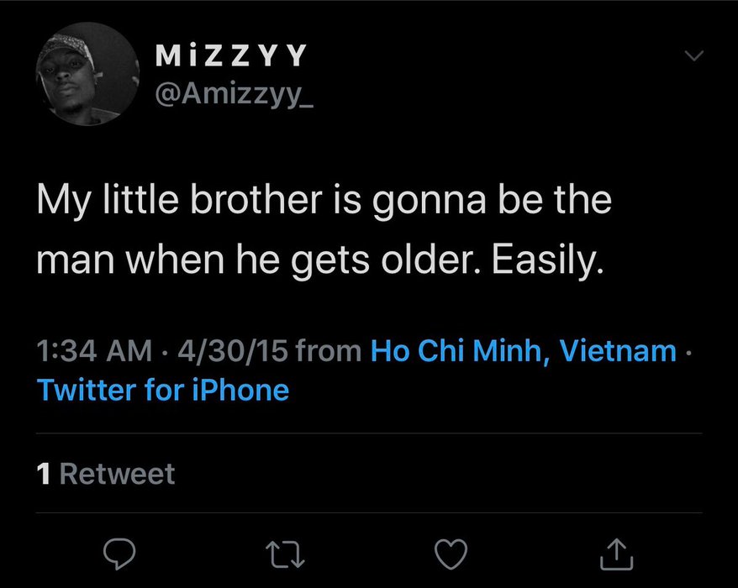Tap the share upload icon
The height and width of the screenshot is (588, 738).
(616, 552)
